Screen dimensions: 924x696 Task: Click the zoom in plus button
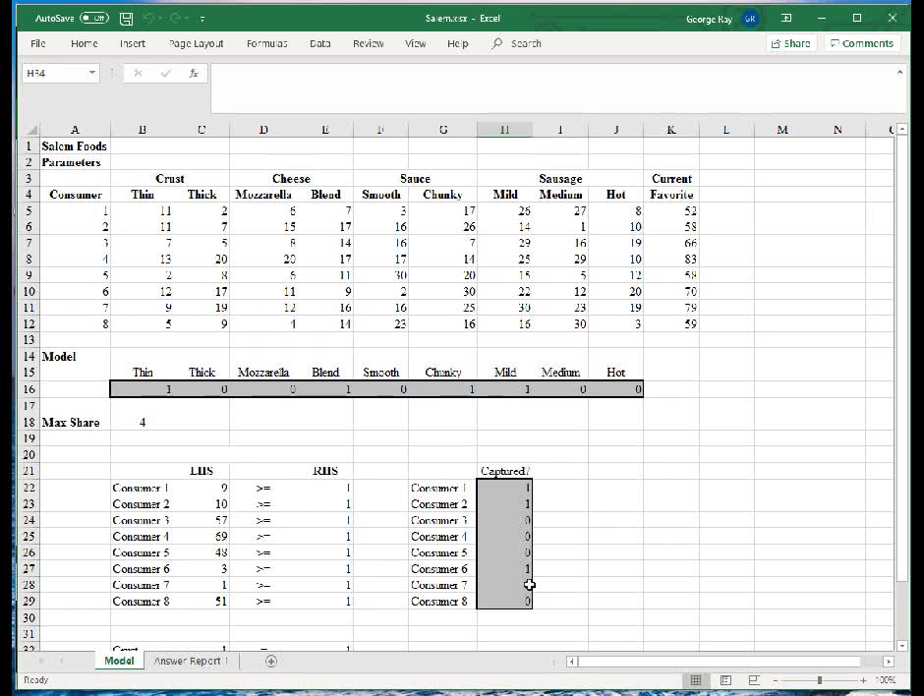[863, 680]
